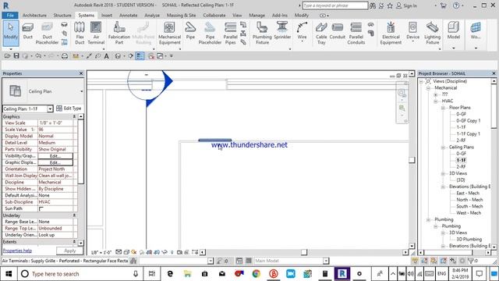Select the Sprinkler tool
Image resolution: width=499 pixels, height=281 pixels.
[x=282, y=31]
